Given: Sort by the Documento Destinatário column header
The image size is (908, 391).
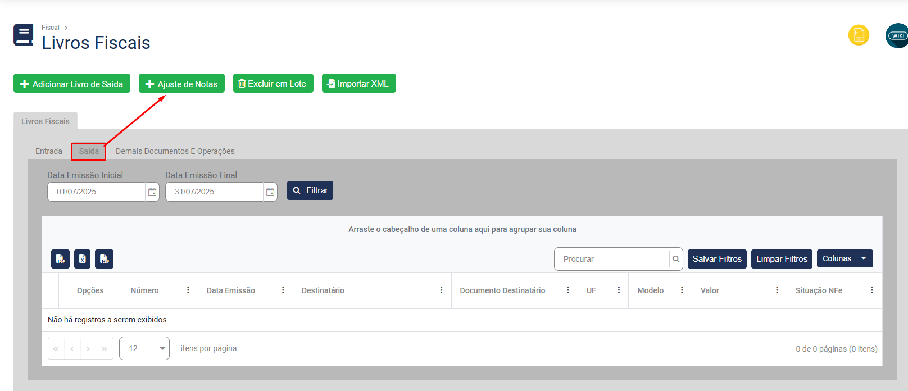Looking at the screenshot, I should pos(502,290).
